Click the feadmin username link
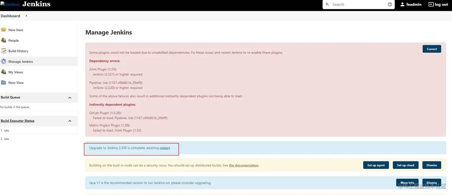 point(414,4)
